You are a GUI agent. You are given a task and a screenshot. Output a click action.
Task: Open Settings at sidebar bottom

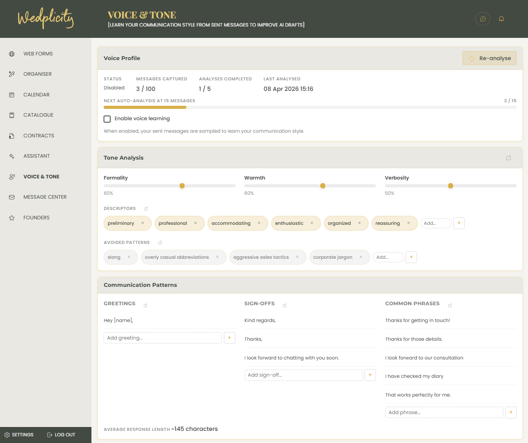19,435
